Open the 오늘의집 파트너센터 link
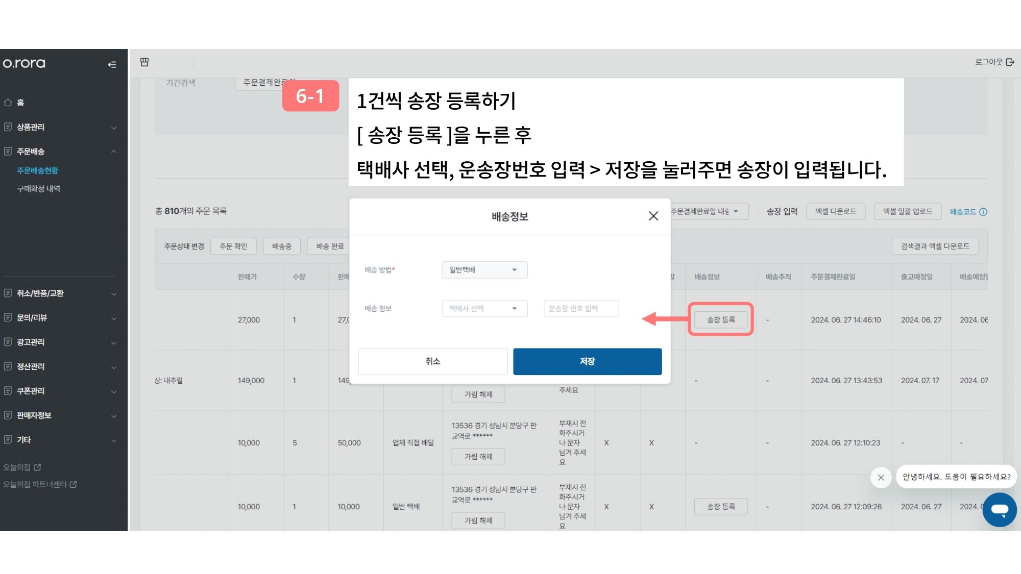 40,484
